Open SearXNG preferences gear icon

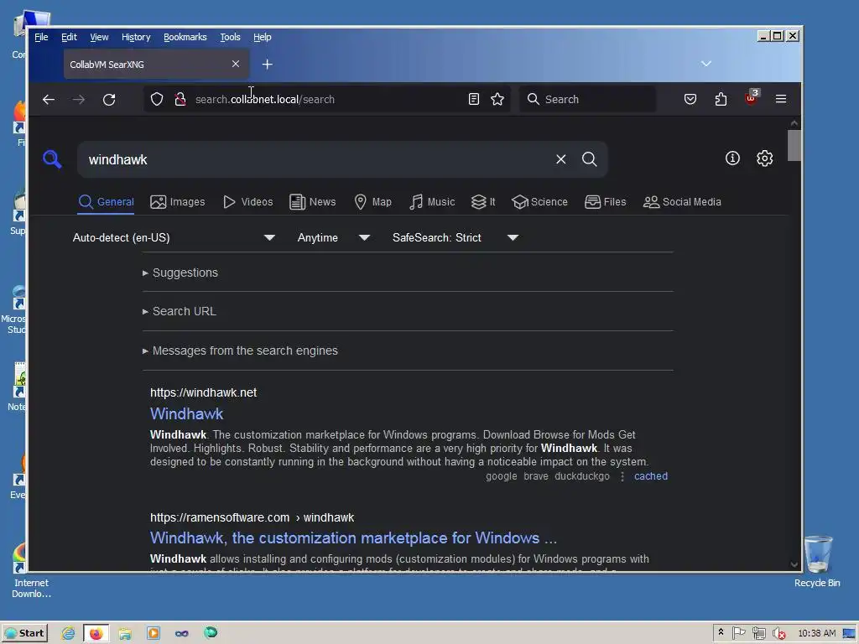[x=765, y=158]
